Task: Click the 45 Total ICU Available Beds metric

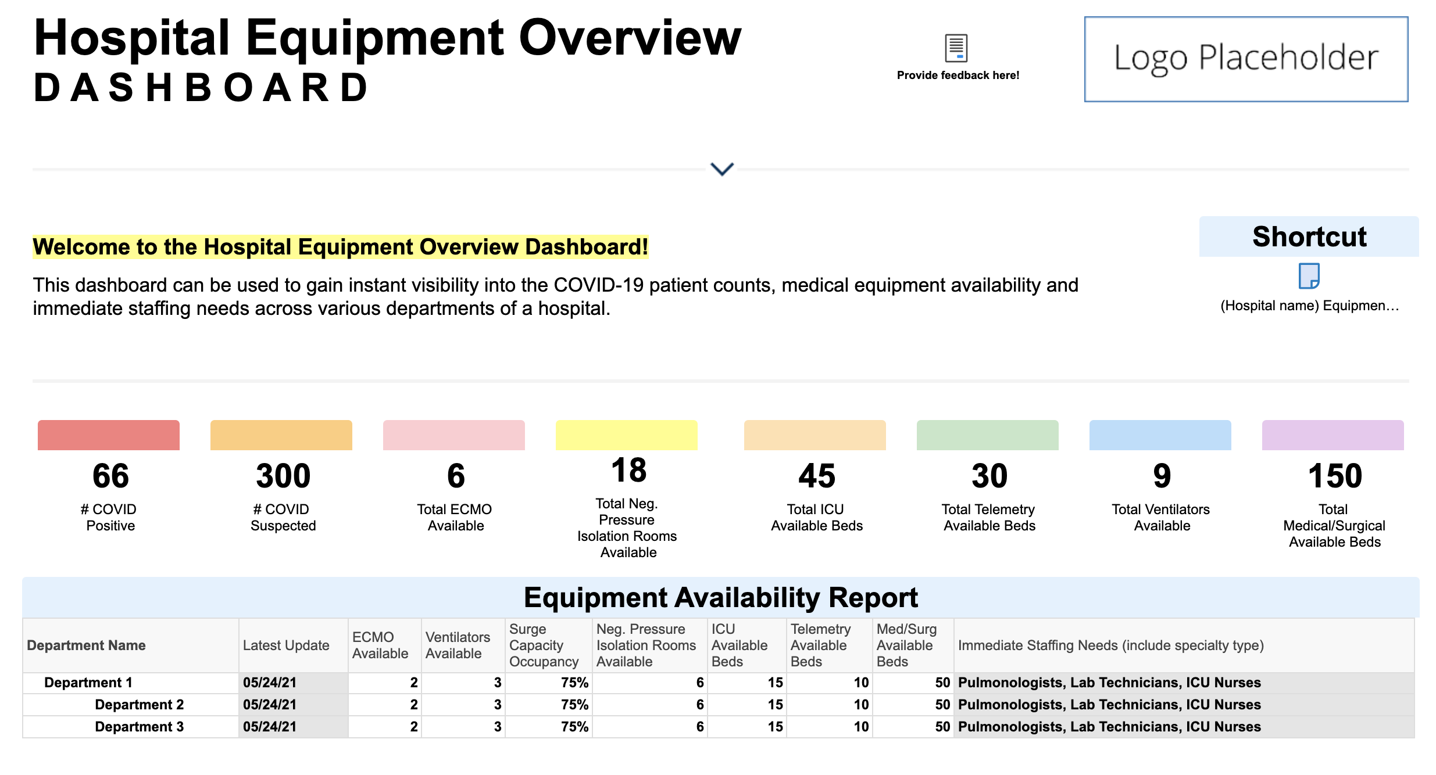Action: coord(816,476)
